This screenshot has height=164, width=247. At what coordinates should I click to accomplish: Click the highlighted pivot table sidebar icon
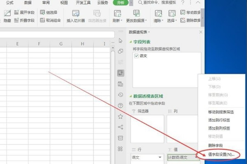pyautogui.click(x=121, y=73)
